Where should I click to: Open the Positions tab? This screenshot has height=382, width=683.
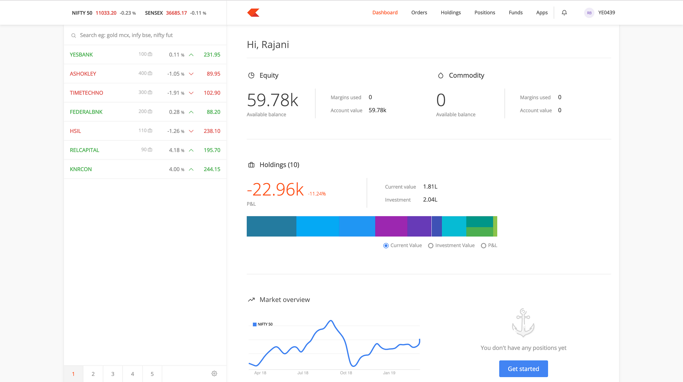(x=484, y=12)
